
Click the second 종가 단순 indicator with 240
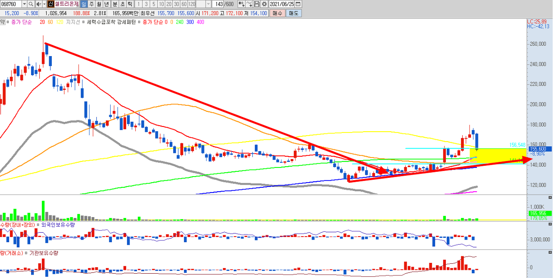152,22
